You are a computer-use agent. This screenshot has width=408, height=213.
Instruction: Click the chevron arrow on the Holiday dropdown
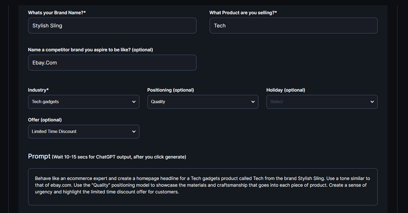pos(372,102)
